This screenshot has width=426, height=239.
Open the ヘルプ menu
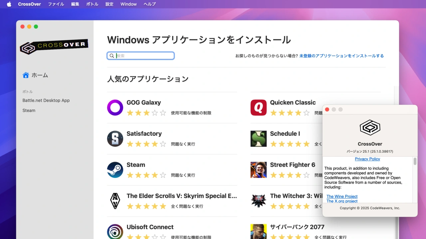pos(149,4)
